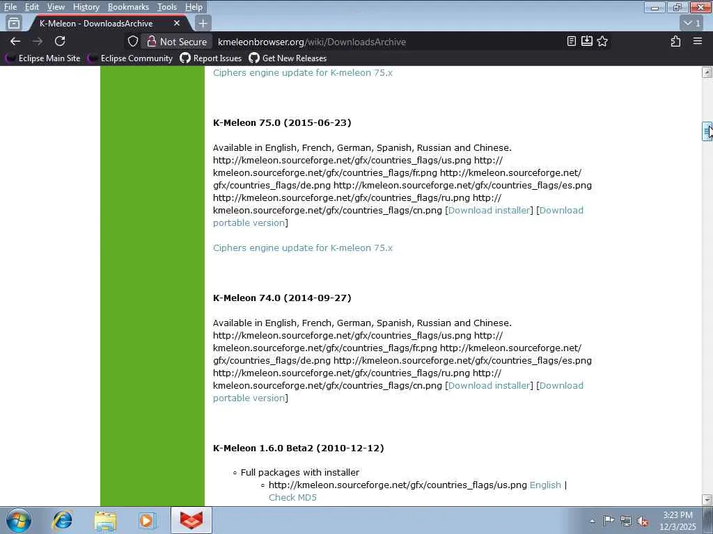This screenshot has width=713, height=534.
Task: Click the tracking protection shield icon
Action: (133, 41)
